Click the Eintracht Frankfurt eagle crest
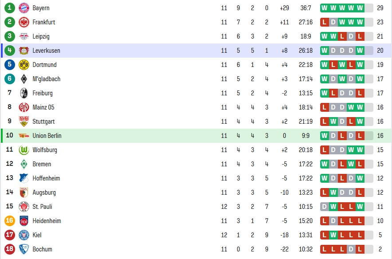 (24, 22)
